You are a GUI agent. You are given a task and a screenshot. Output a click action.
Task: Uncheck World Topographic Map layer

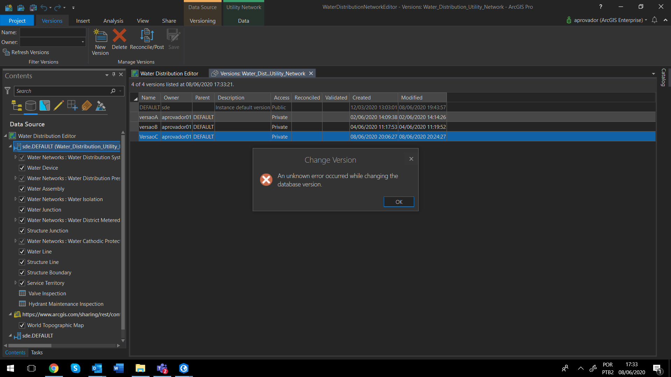[x=22, y=325]
